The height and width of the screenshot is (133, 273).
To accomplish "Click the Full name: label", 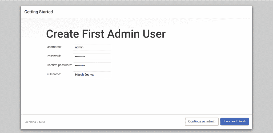I will click(54, 74).
